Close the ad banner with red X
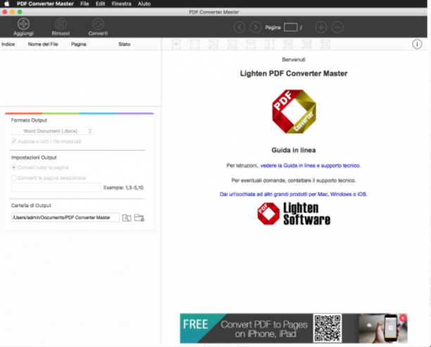Viewport: 431px width, 347px height. 403,318
